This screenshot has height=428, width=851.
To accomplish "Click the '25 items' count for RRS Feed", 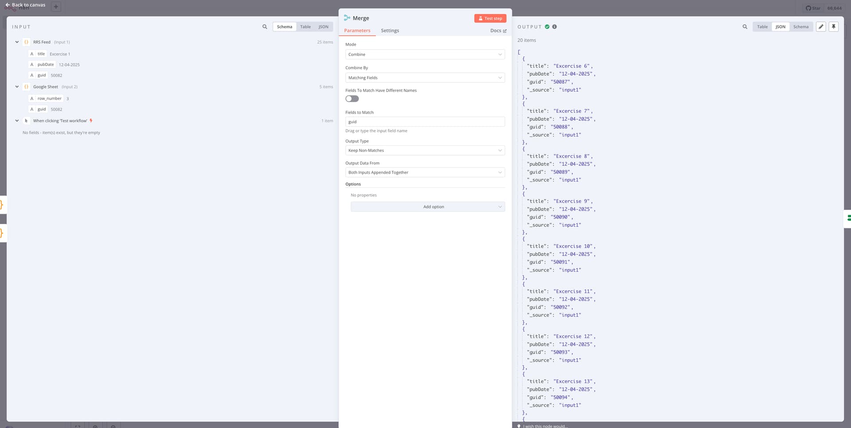I will click(x=325, y=42).
